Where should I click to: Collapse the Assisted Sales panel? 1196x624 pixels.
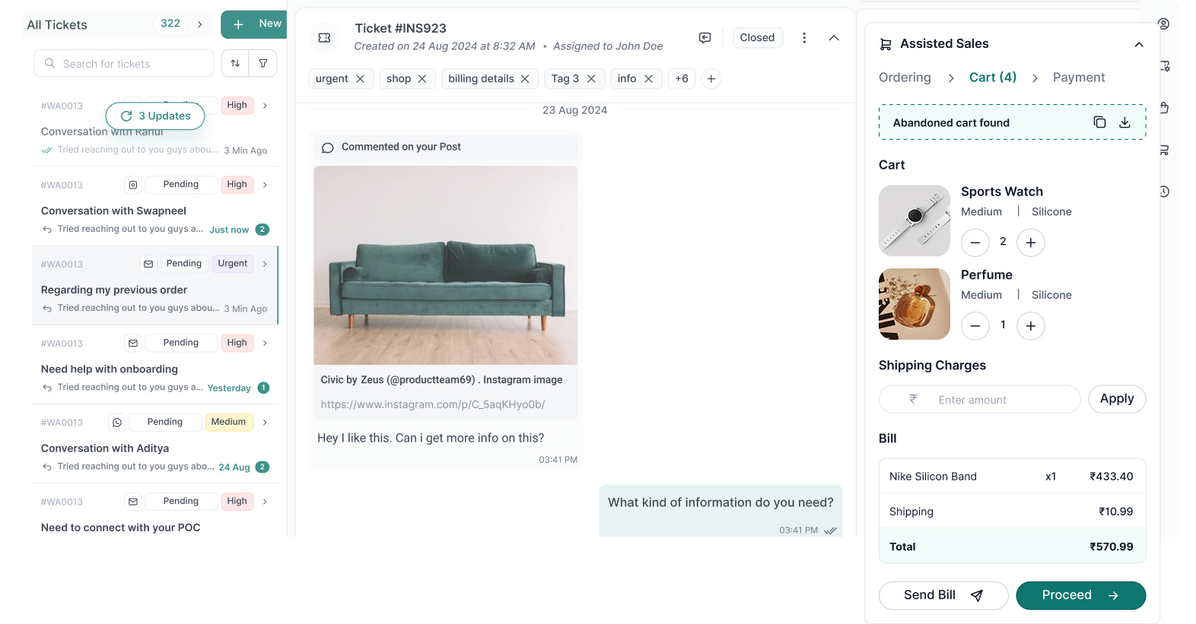(1139, 44)
